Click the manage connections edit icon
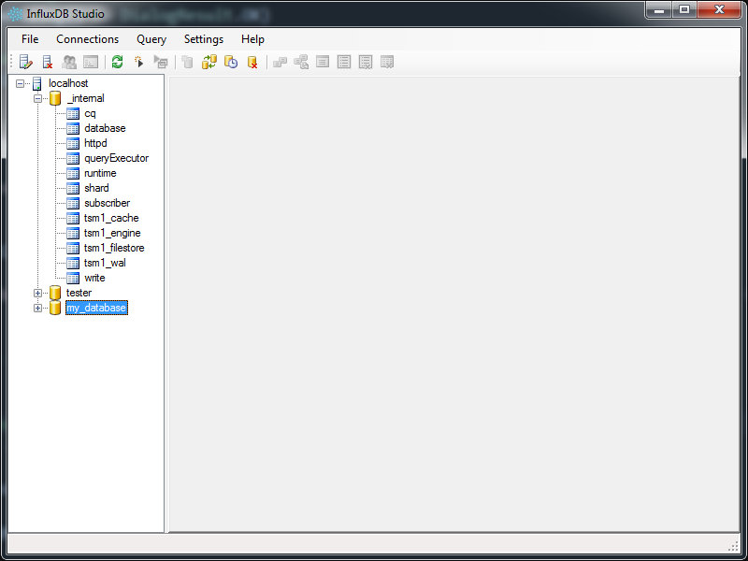 point(26,62)
